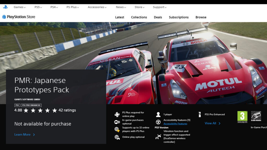
Task: Expand the PS5 dropdown menu
Action: coord(38,7)
